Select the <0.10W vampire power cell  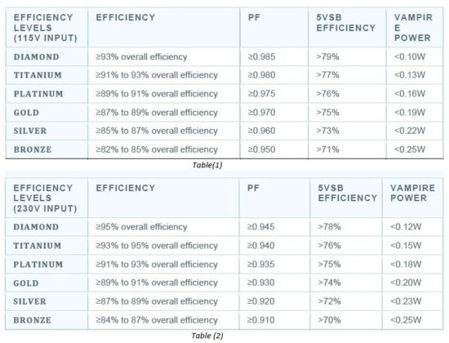[x=410, y=56]
